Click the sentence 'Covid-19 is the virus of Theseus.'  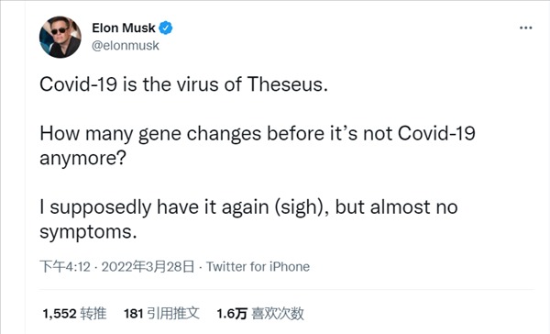coord(184,84)
